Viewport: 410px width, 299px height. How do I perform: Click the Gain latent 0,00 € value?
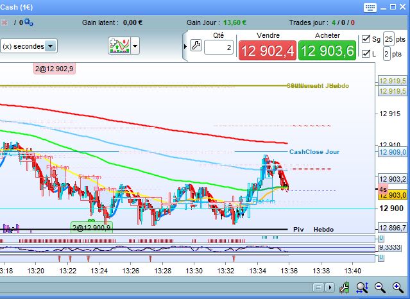coord(133,22)
